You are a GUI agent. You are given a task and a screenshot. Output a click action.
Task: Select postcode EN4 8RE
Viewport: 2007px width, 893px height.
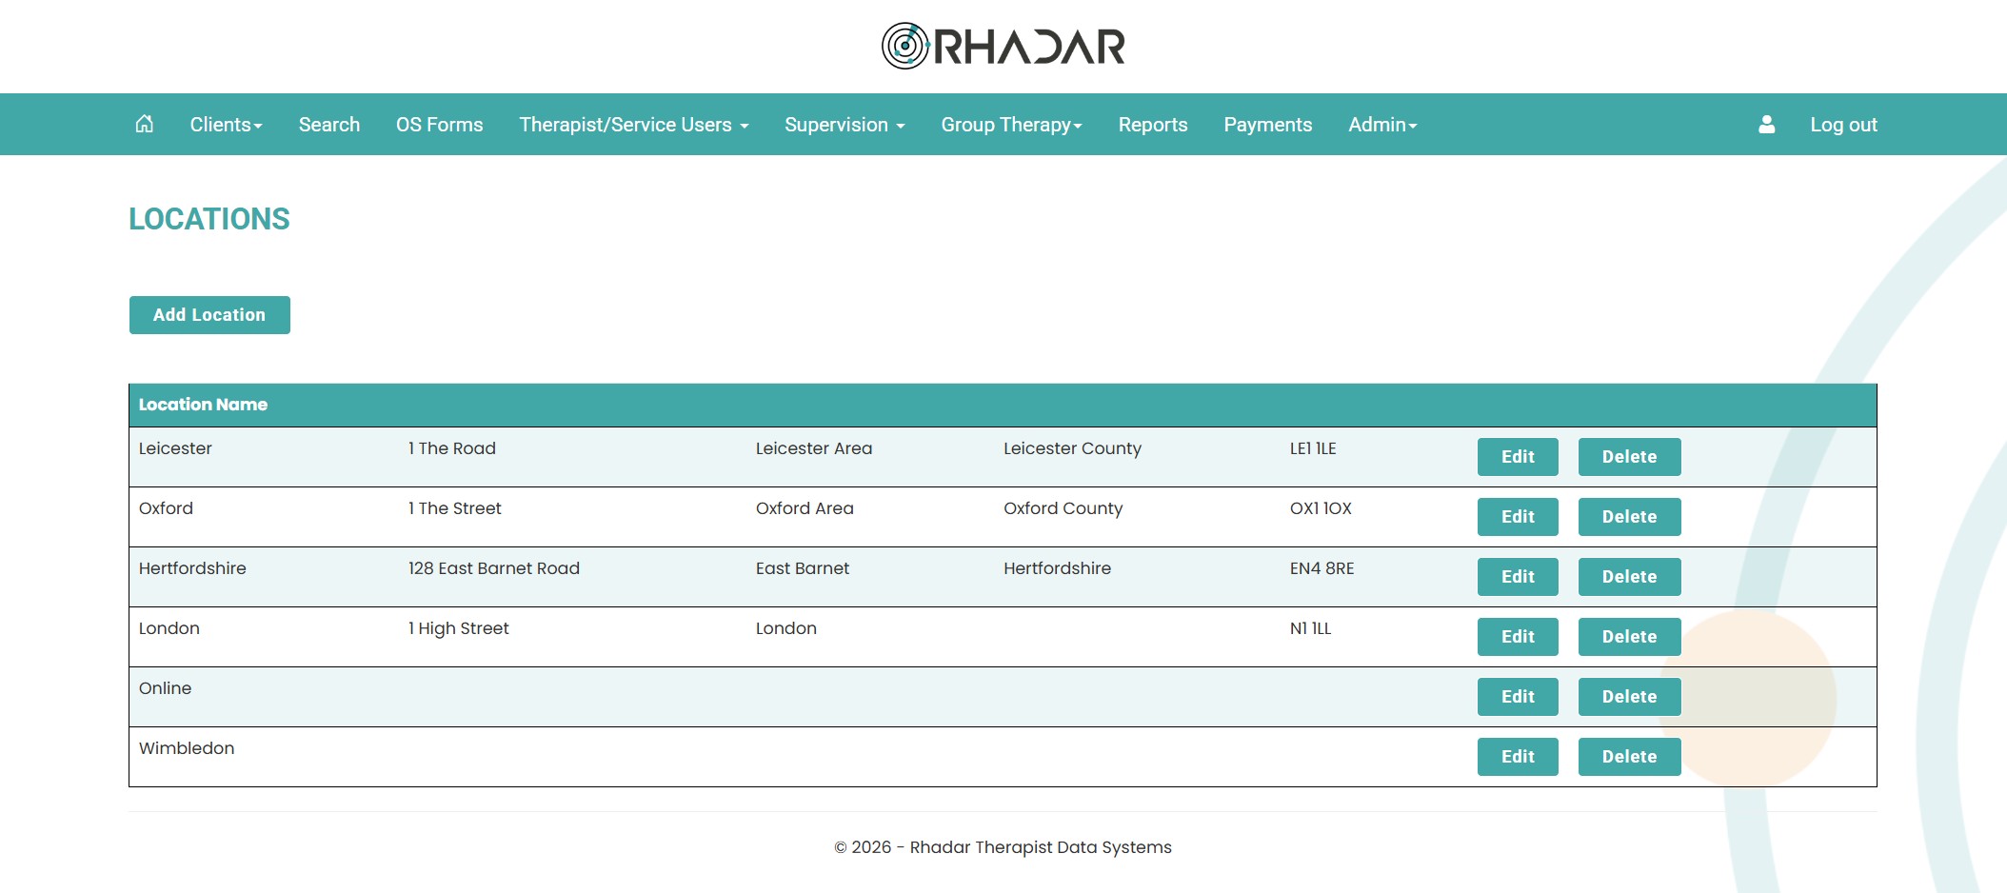pyautogui.click(x=1321, y=568)
